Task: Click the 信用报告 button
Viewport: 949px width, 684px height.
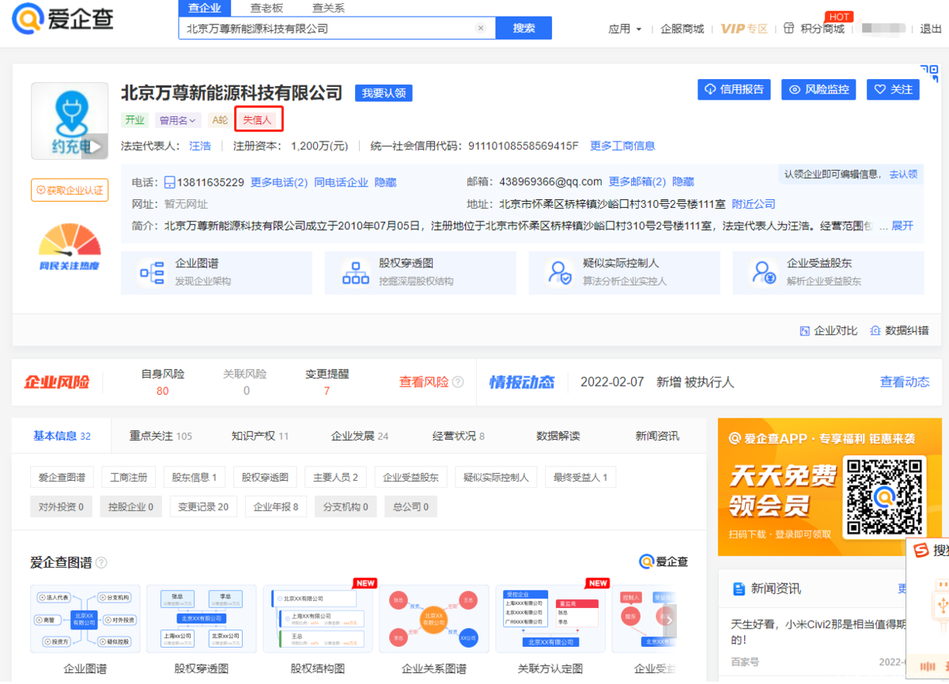Action: [x=734, y=89]
